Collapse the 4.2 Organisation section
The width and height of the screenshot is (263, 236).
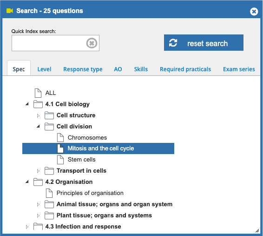pyautogui.click(x=27, y=182)
